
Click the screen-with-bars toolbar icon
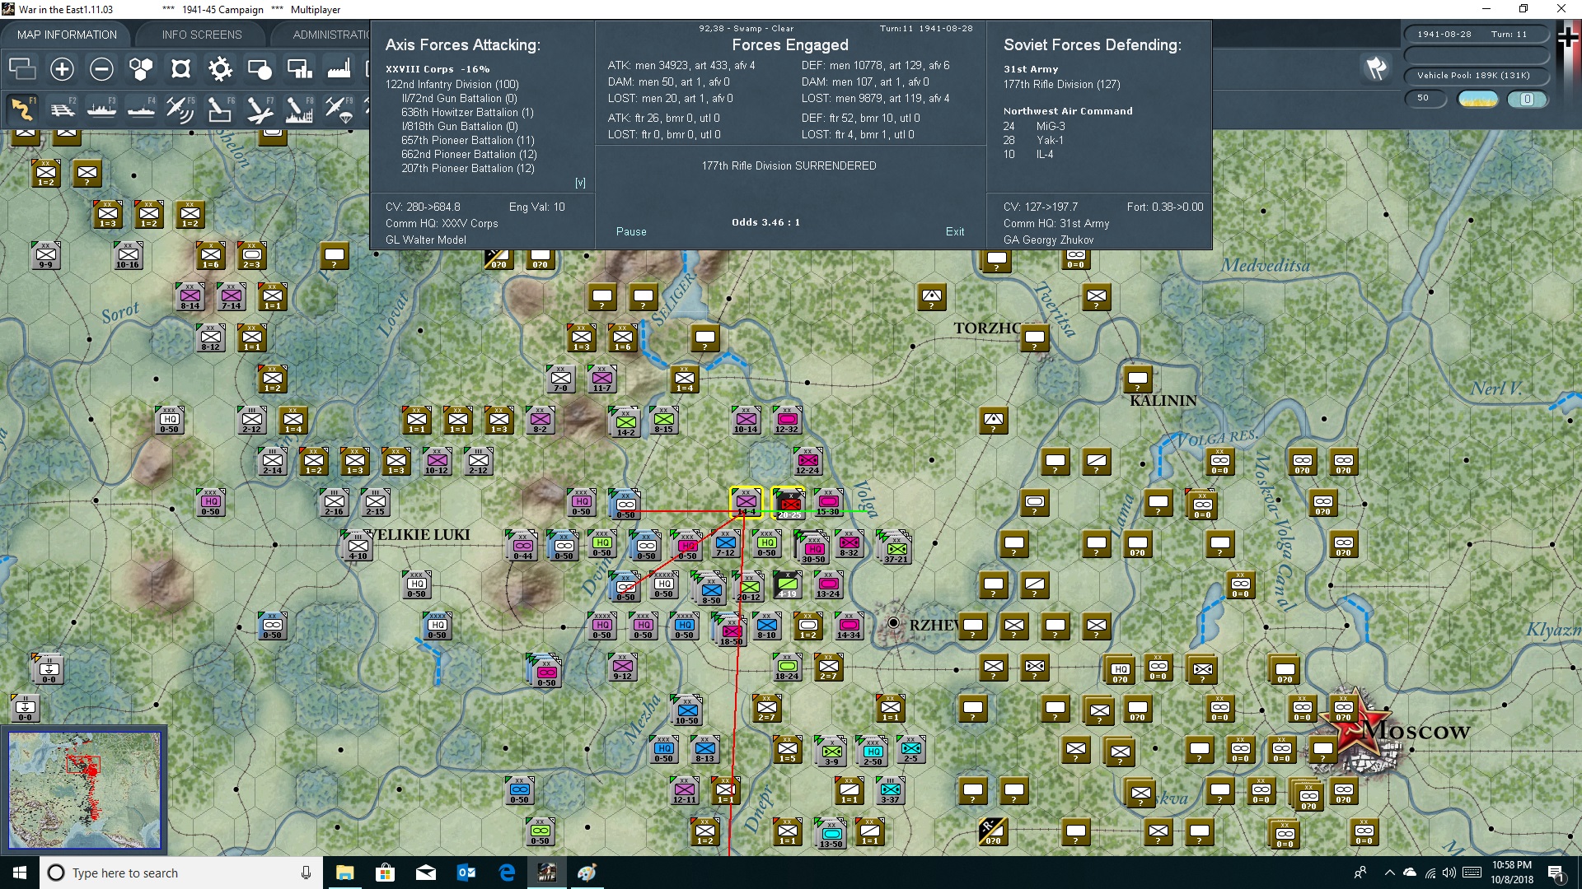point(299,69)
